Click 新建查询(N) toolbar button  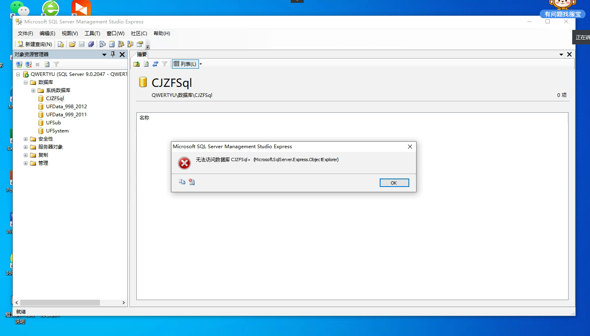point(35,44)
